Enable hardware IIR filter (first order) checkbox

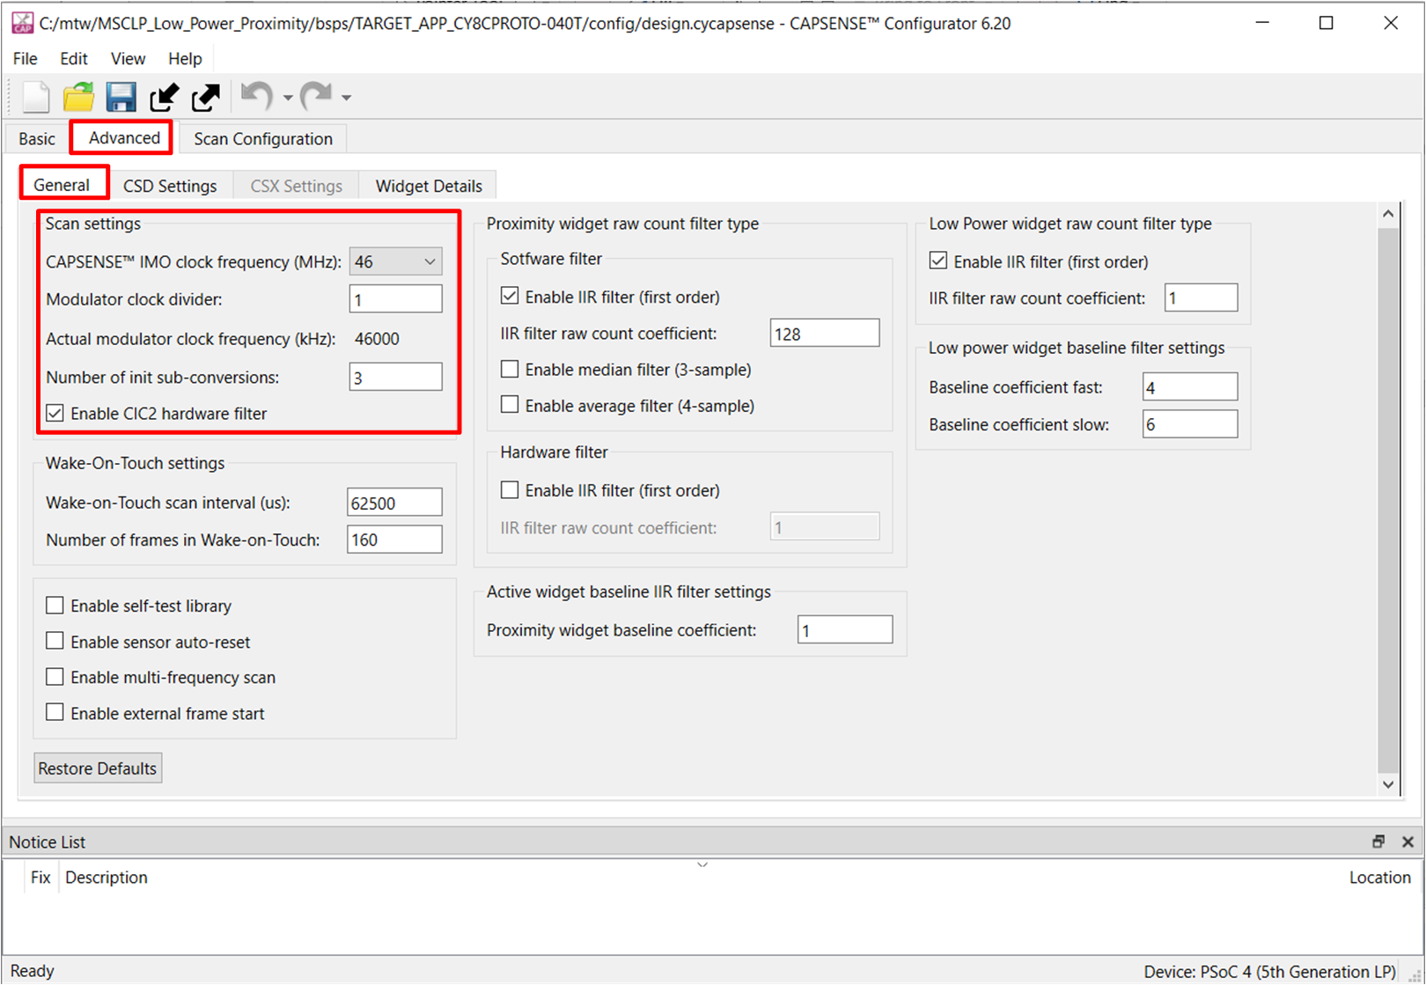[510, 489]
